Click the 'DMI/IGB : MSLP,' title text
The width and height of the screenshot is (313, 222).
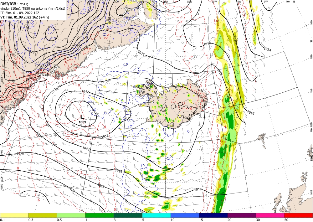(14, 4)
